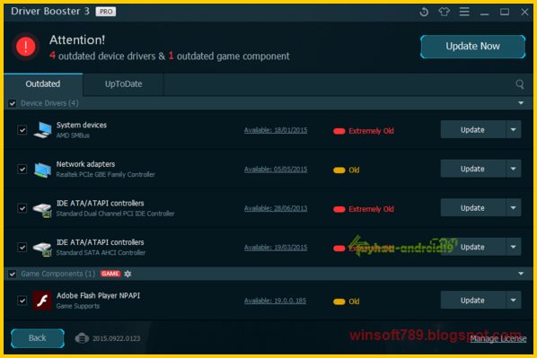Switch to the UpToDate tab

pyautogui.click(x=123, y=84)
